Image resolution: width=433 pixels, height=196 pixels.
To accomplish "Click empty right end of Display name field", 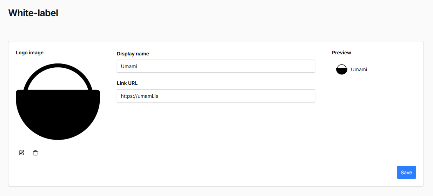I will coord(298,66).
